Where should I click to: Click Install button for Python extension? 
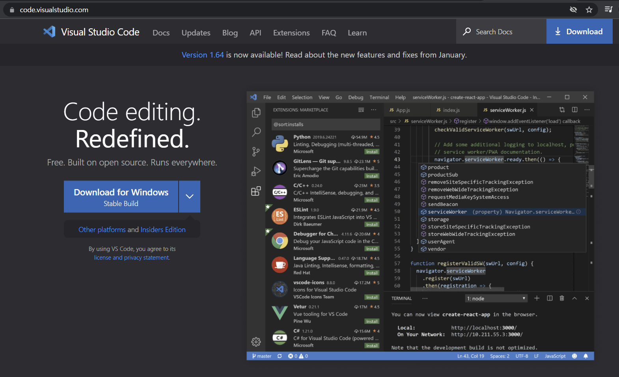tap(372, 152)
